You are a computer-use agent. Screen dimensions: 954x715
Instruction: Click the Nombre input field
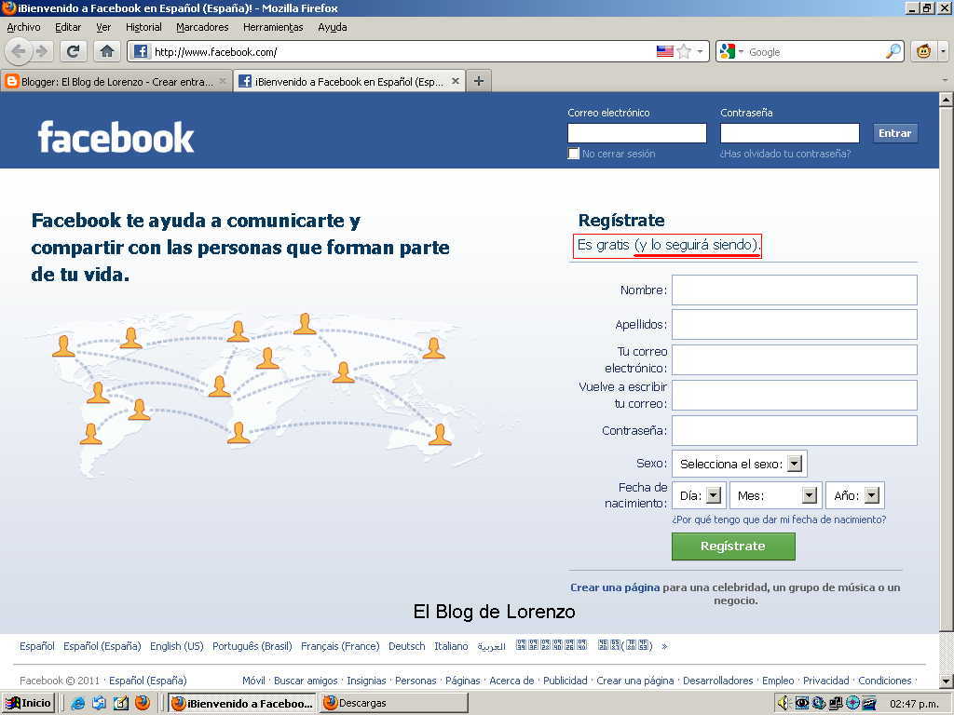[795, 290]
